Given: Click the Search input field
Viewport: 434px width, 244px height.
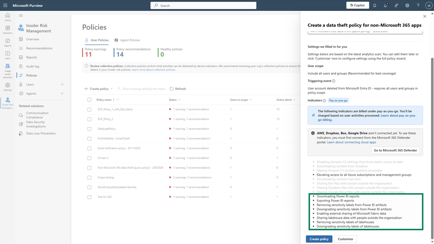Looking at the screenshot, I should point(203,6).
